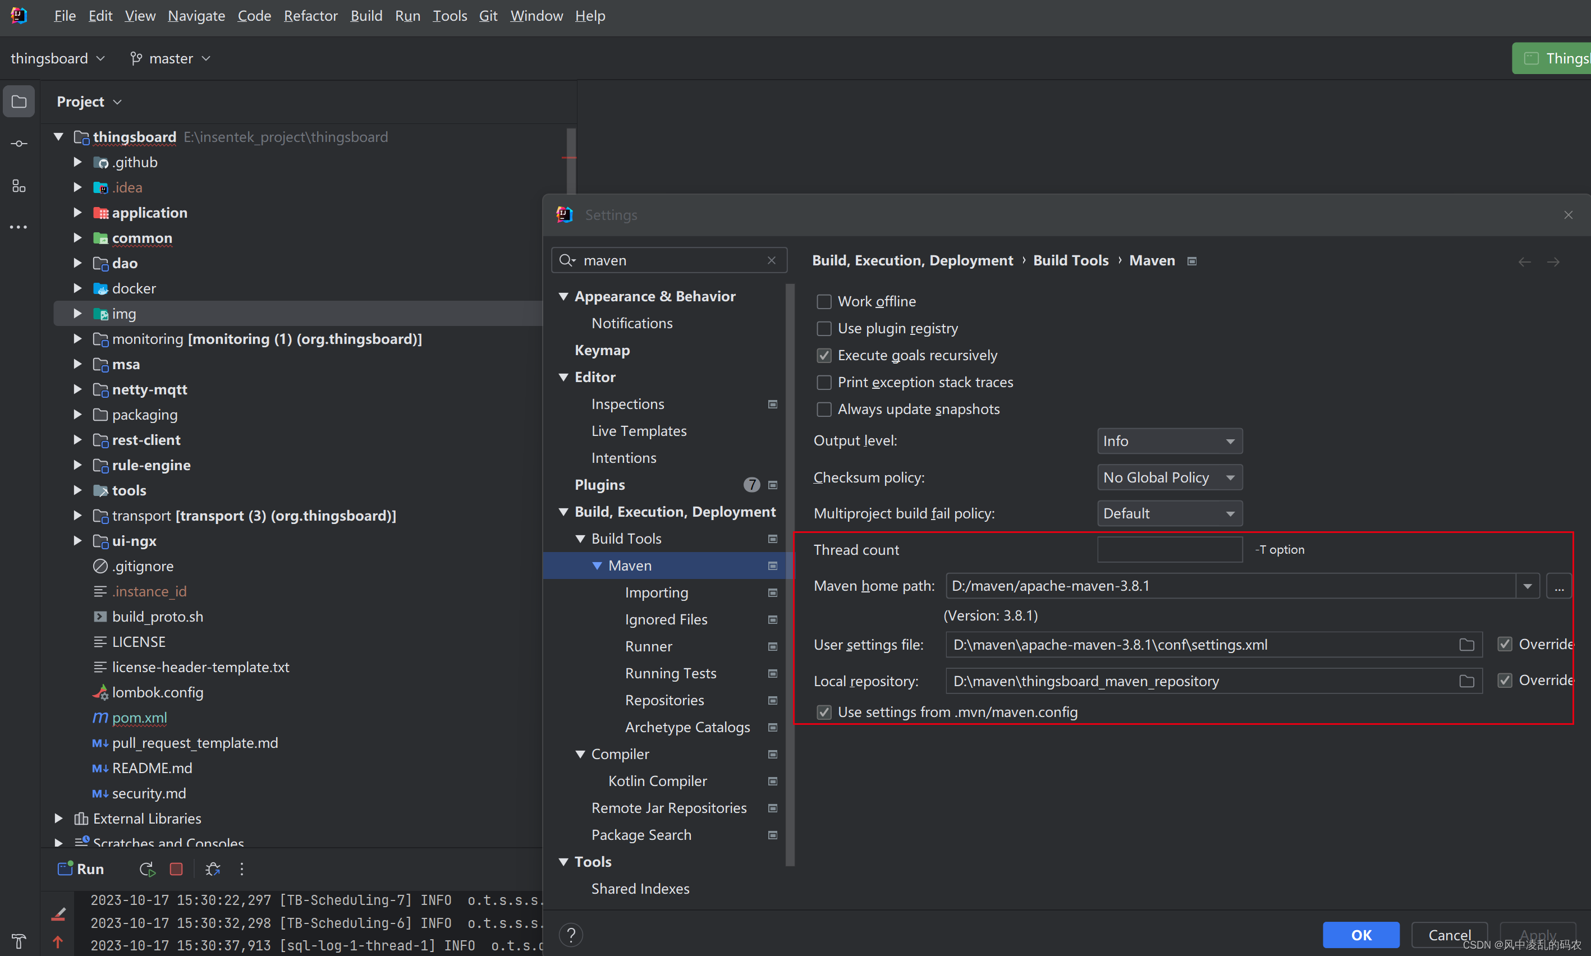Screen dimensions: 1591x956
Task: Click the Thread count input field
Action: pos(1170,549)
